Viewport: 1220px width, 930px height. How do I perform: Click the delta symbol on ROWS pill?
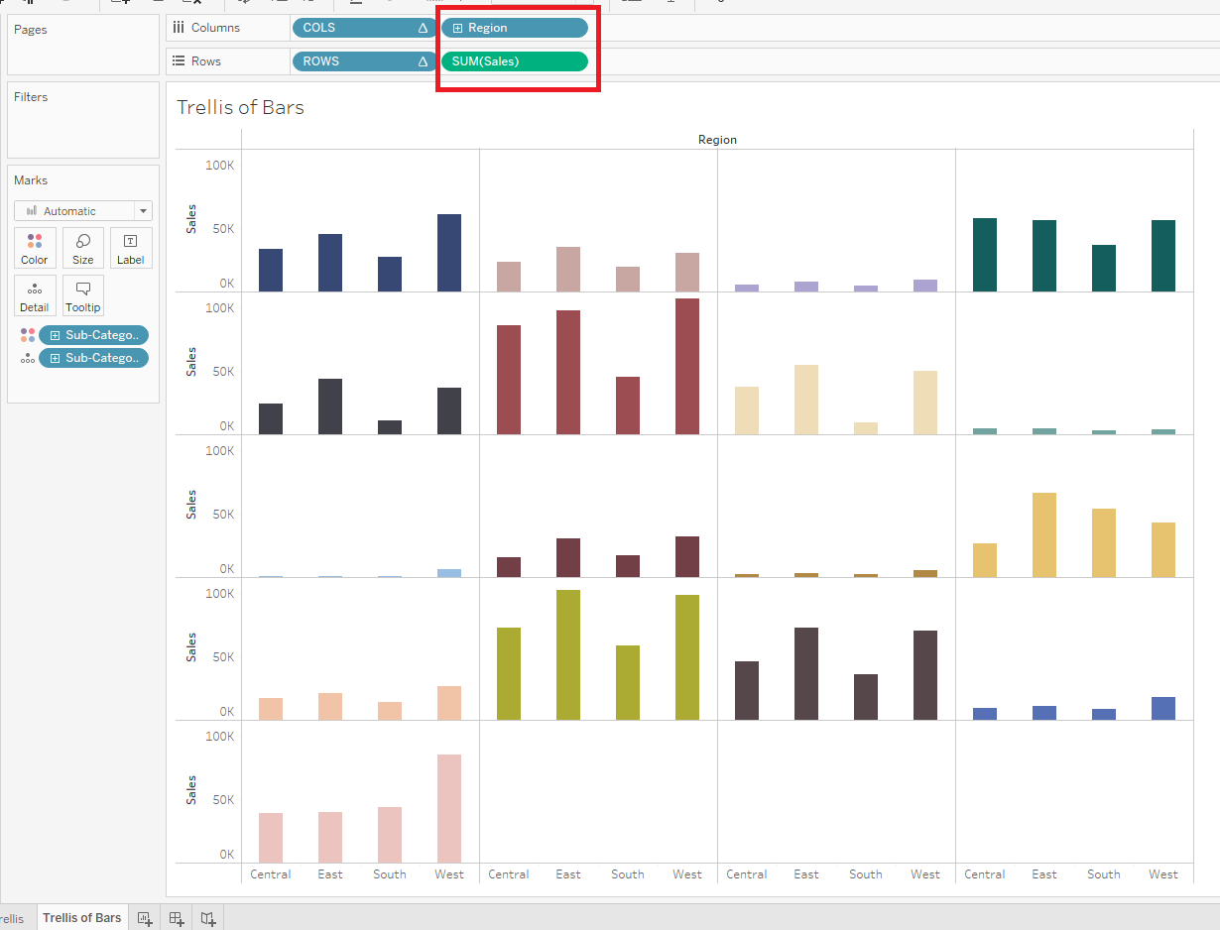click(x=423, y=61)
